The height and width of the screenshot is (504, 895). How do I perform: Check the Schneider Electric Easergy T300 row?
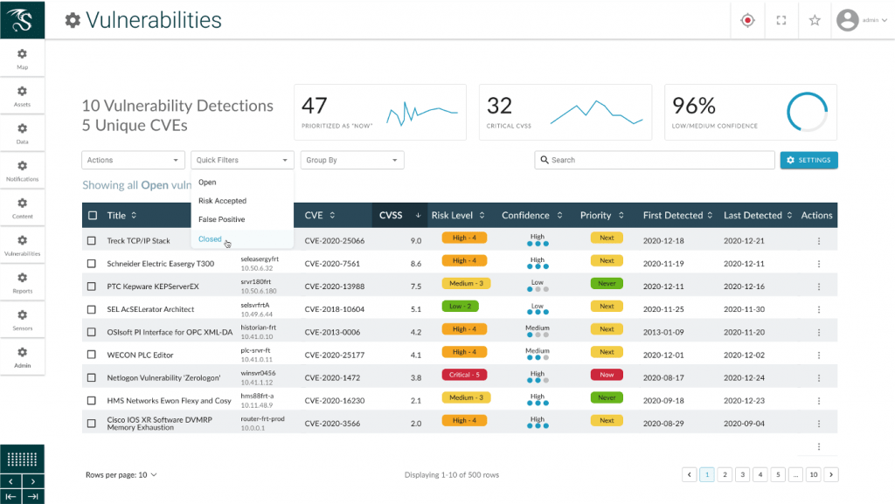tap(91, 264)
